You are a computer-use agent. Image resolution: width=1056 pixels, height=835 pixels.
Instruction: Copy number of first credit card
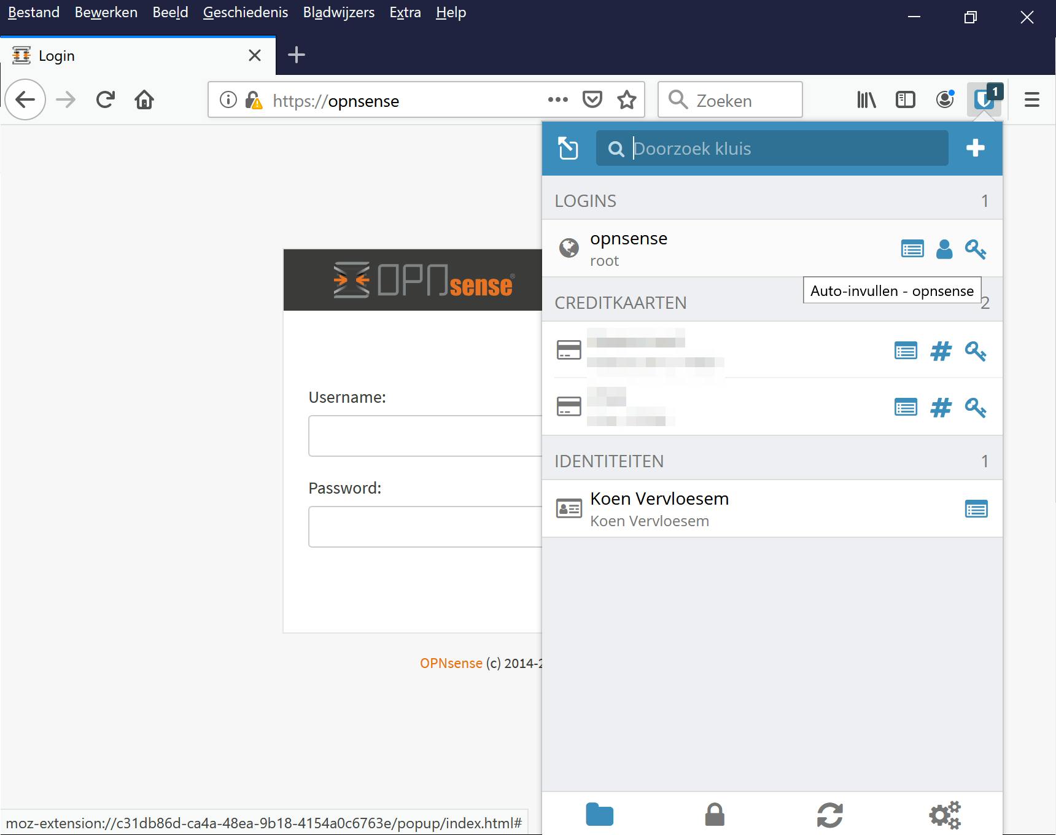941,351
